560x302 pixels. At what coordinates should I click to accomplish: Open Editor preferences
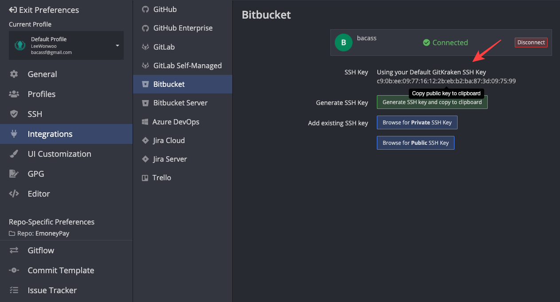coord(66,194)
